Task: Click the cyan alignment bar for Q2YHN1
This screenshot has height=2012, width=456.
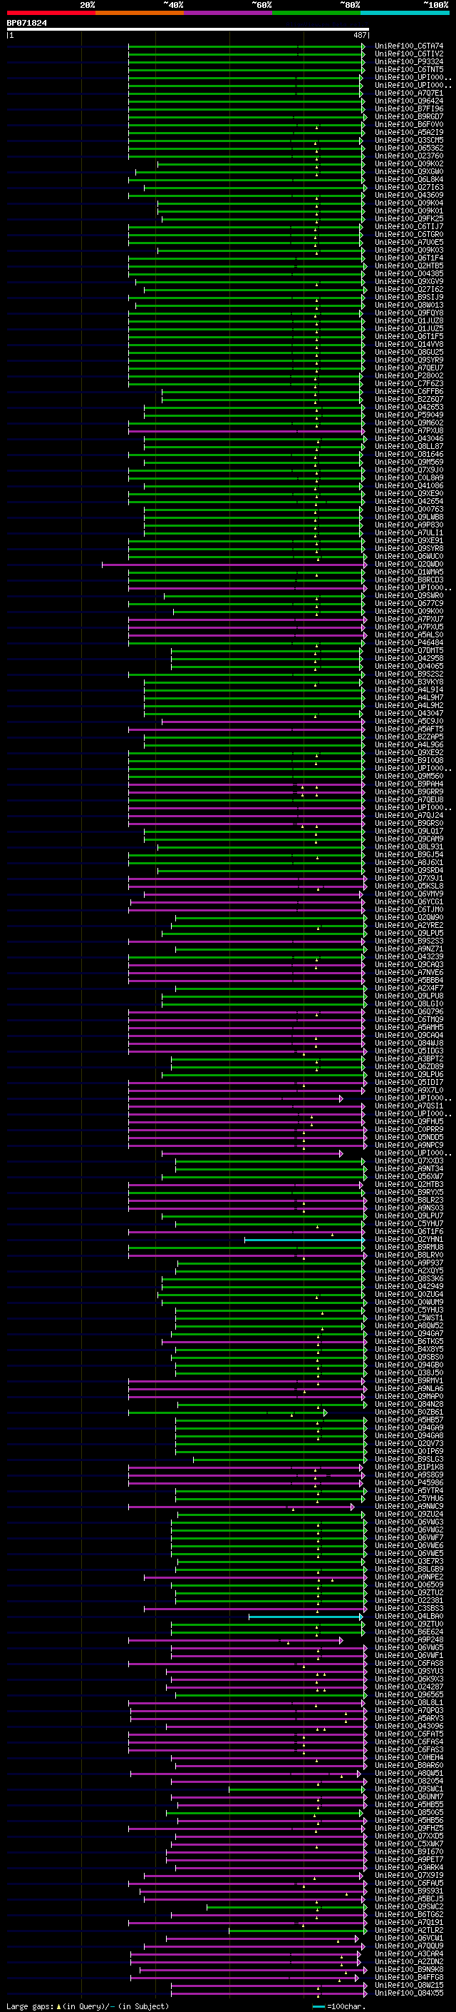Action: 304,1240
